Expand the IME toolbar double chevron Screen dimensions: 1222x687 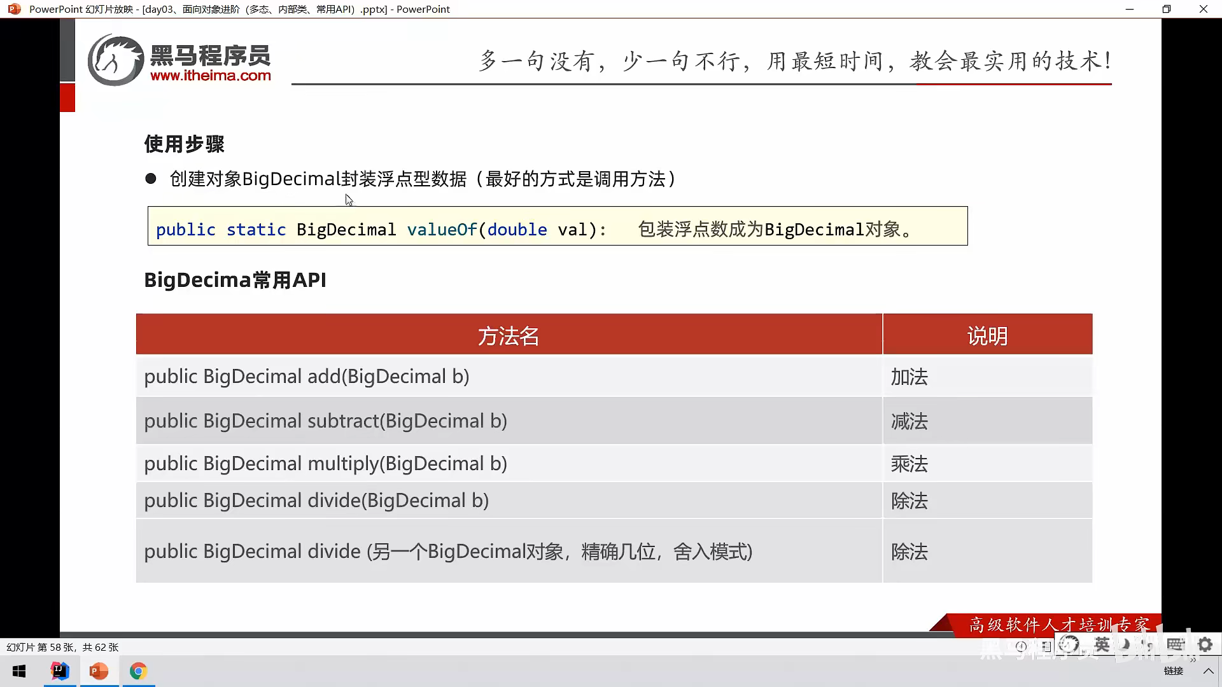coord(1193,660)
